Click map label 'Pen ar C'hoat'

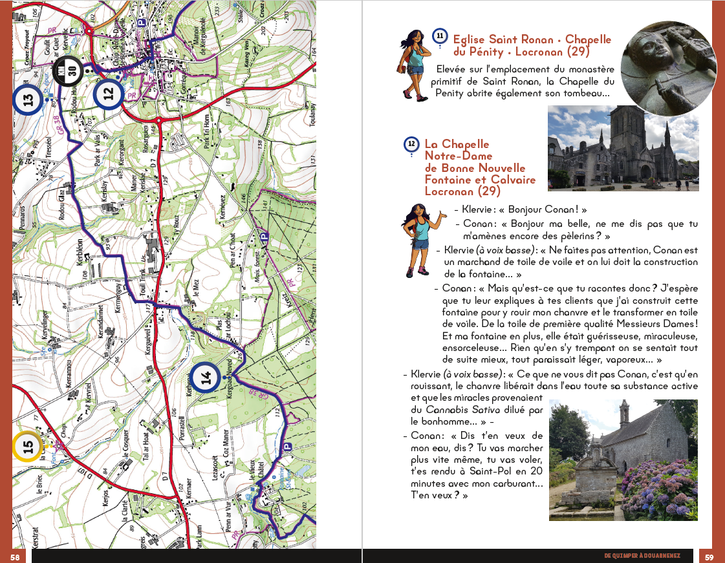point(233,250)
